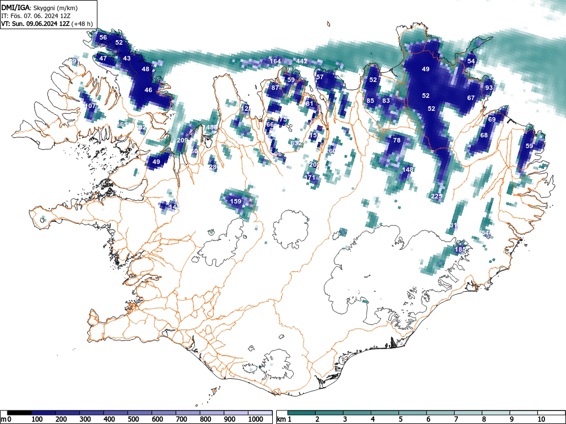Click the map value label 67
The image size is (566, 424).
tap(471, 98)
